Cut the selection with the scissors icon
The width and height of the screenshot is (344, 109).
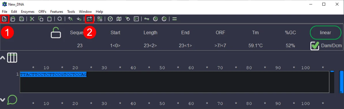[x=32, y=19]
